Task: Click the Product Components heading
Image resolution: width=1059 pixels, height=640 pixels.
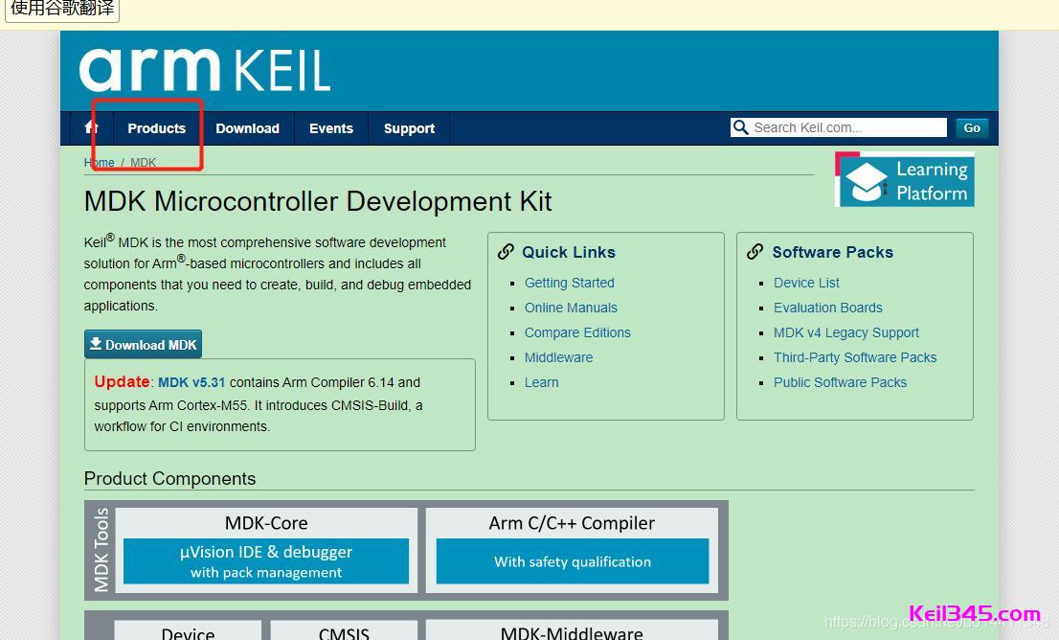Action: (x=169, y=478)
